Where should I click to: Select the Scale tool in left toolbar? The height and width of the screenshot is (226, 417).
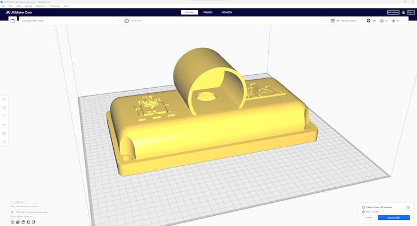(x=5, y=108)
